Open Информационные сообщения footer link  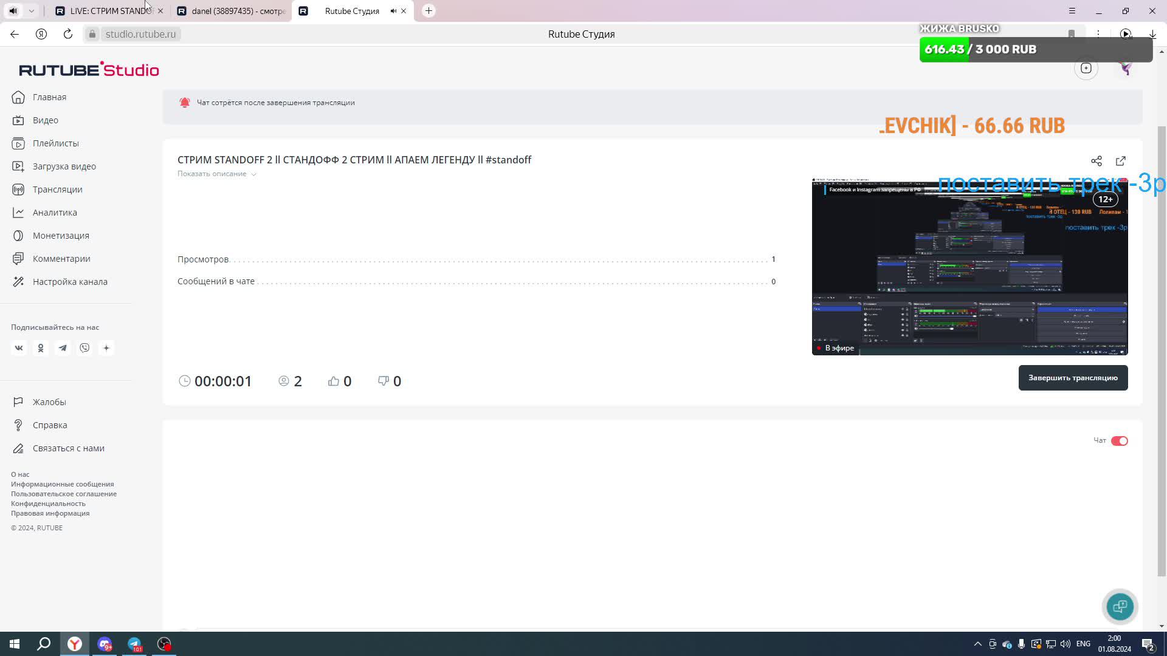click(63, 484)
